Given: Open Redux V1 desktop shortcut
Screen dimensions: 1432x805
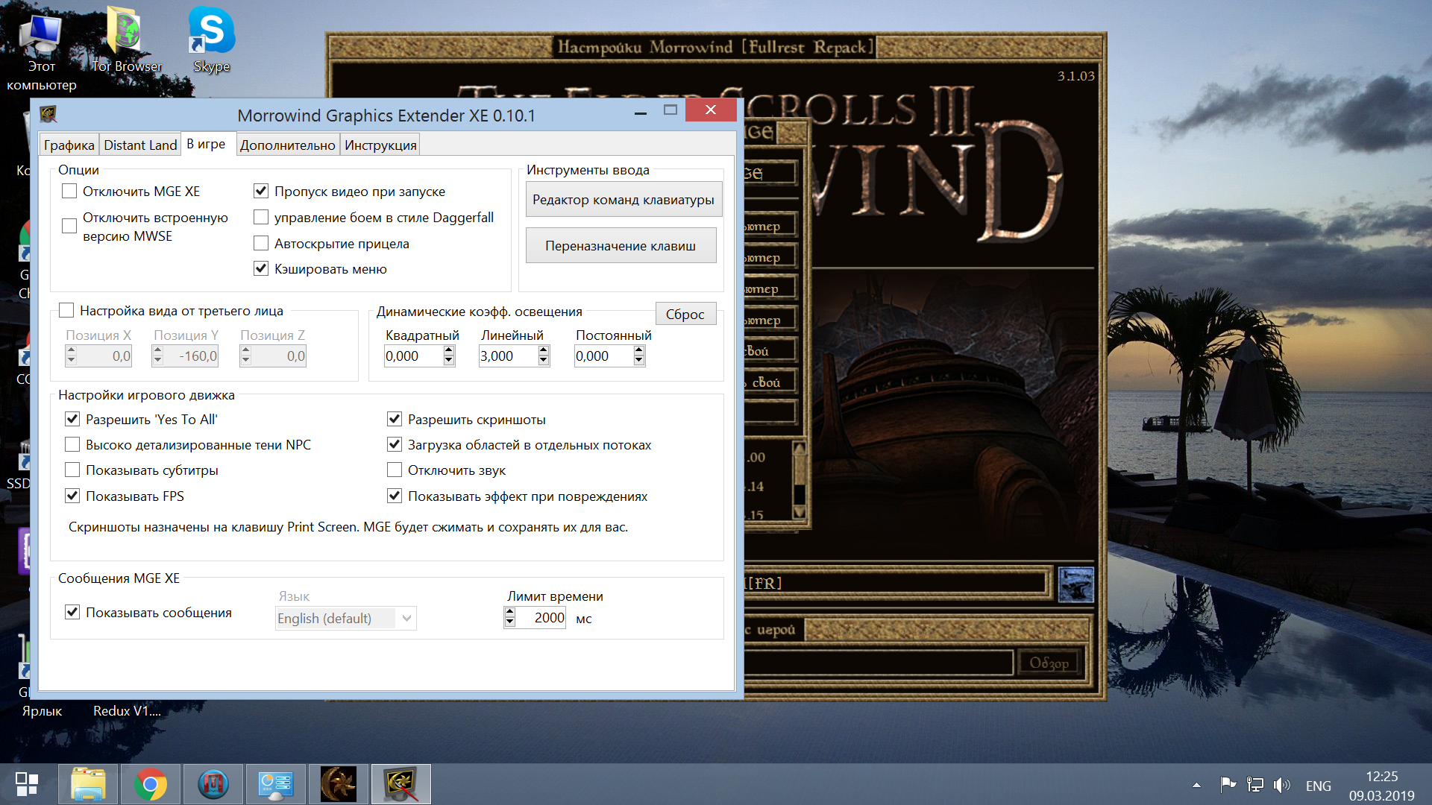Looking at the screenshot, I should [127, 710].
